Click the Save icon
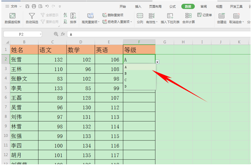The width and height of the screenshot is (251, 167). 27,6
